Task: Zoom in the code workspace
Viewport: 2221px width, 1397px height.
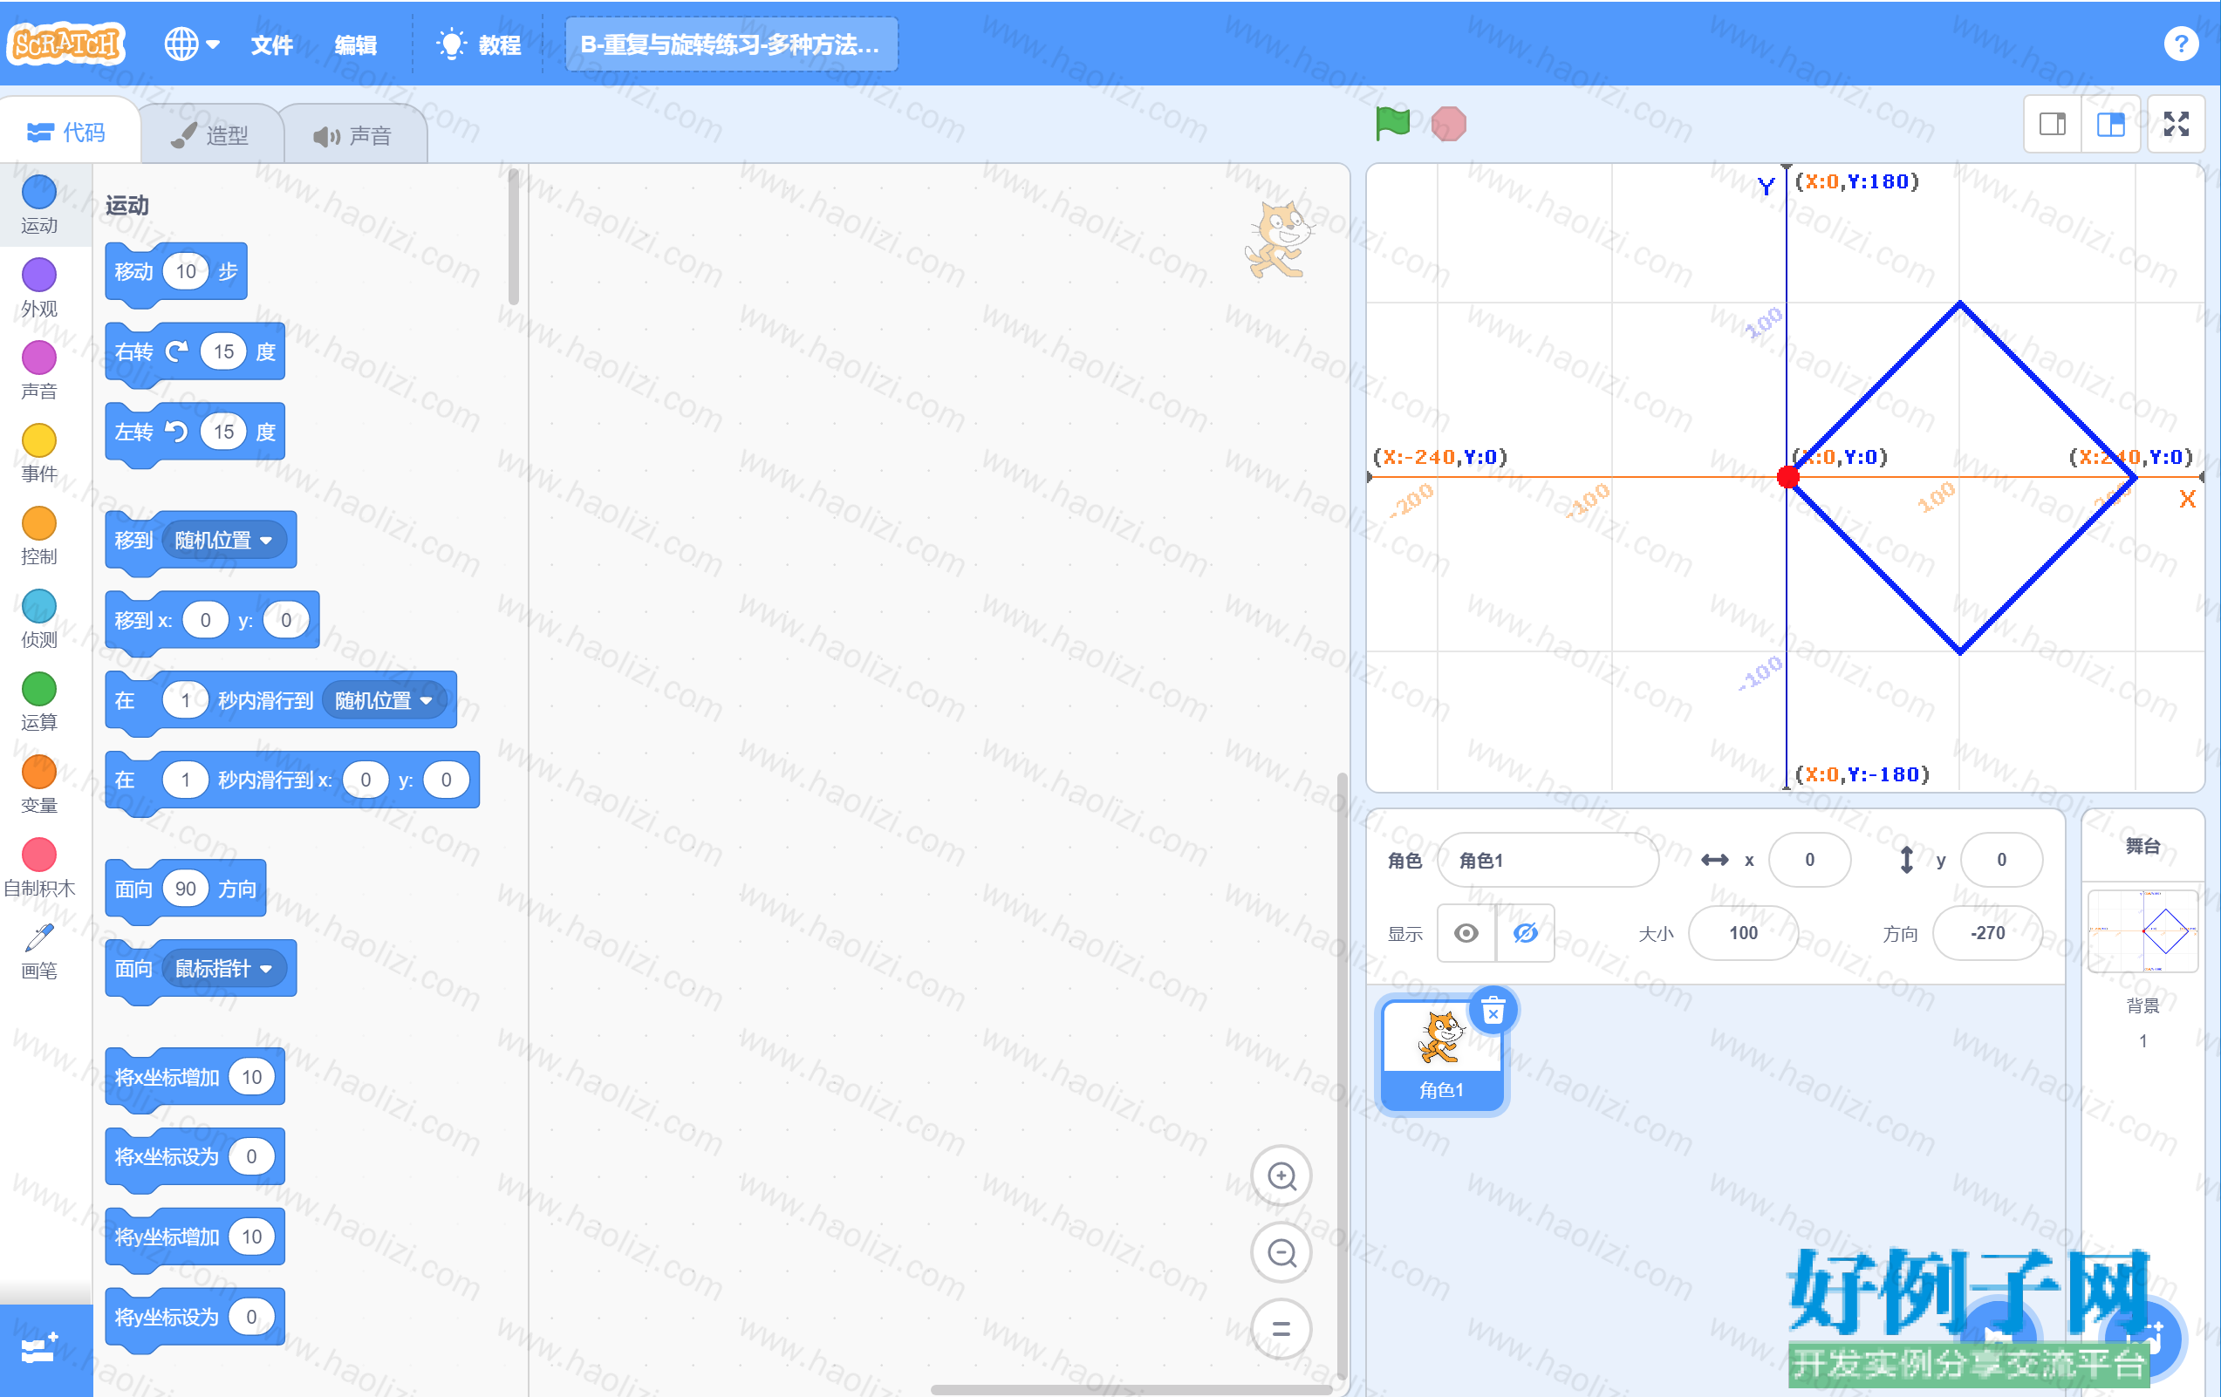Action: click(x=1281, y=1176)
